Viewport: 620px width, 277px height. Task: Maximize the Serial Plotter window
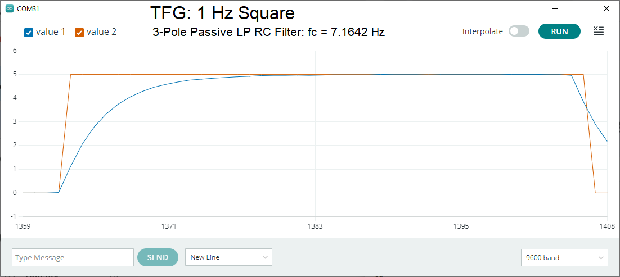pyautogui.click(x=581, y=9)
